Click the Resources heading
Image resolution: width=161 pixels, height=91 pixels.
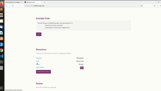coord(41,50)
